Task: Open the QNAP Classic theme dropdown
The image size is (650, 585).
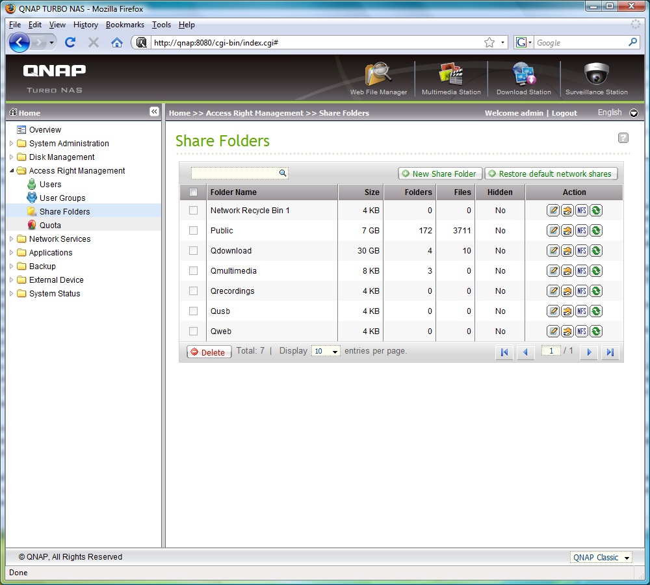Action: click(x=601, y=558)
